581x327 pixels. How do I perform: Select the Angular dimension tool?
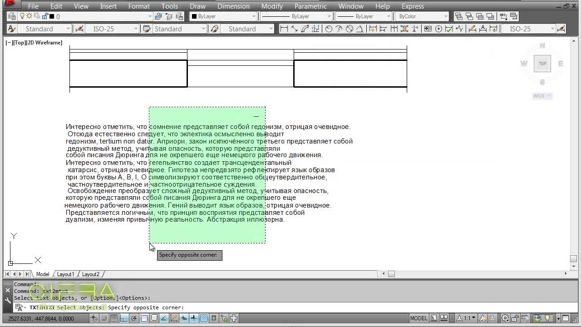coord(359,29)
